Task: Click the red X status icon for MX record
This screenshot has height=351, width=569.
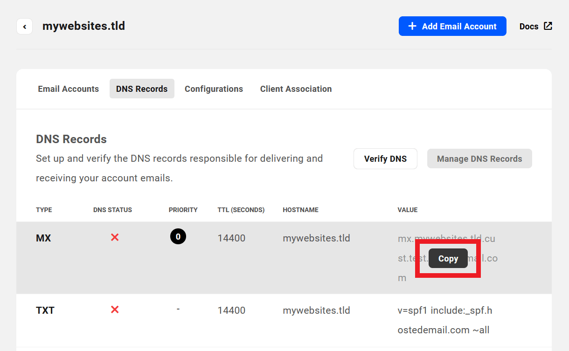Action: (115, 237)
